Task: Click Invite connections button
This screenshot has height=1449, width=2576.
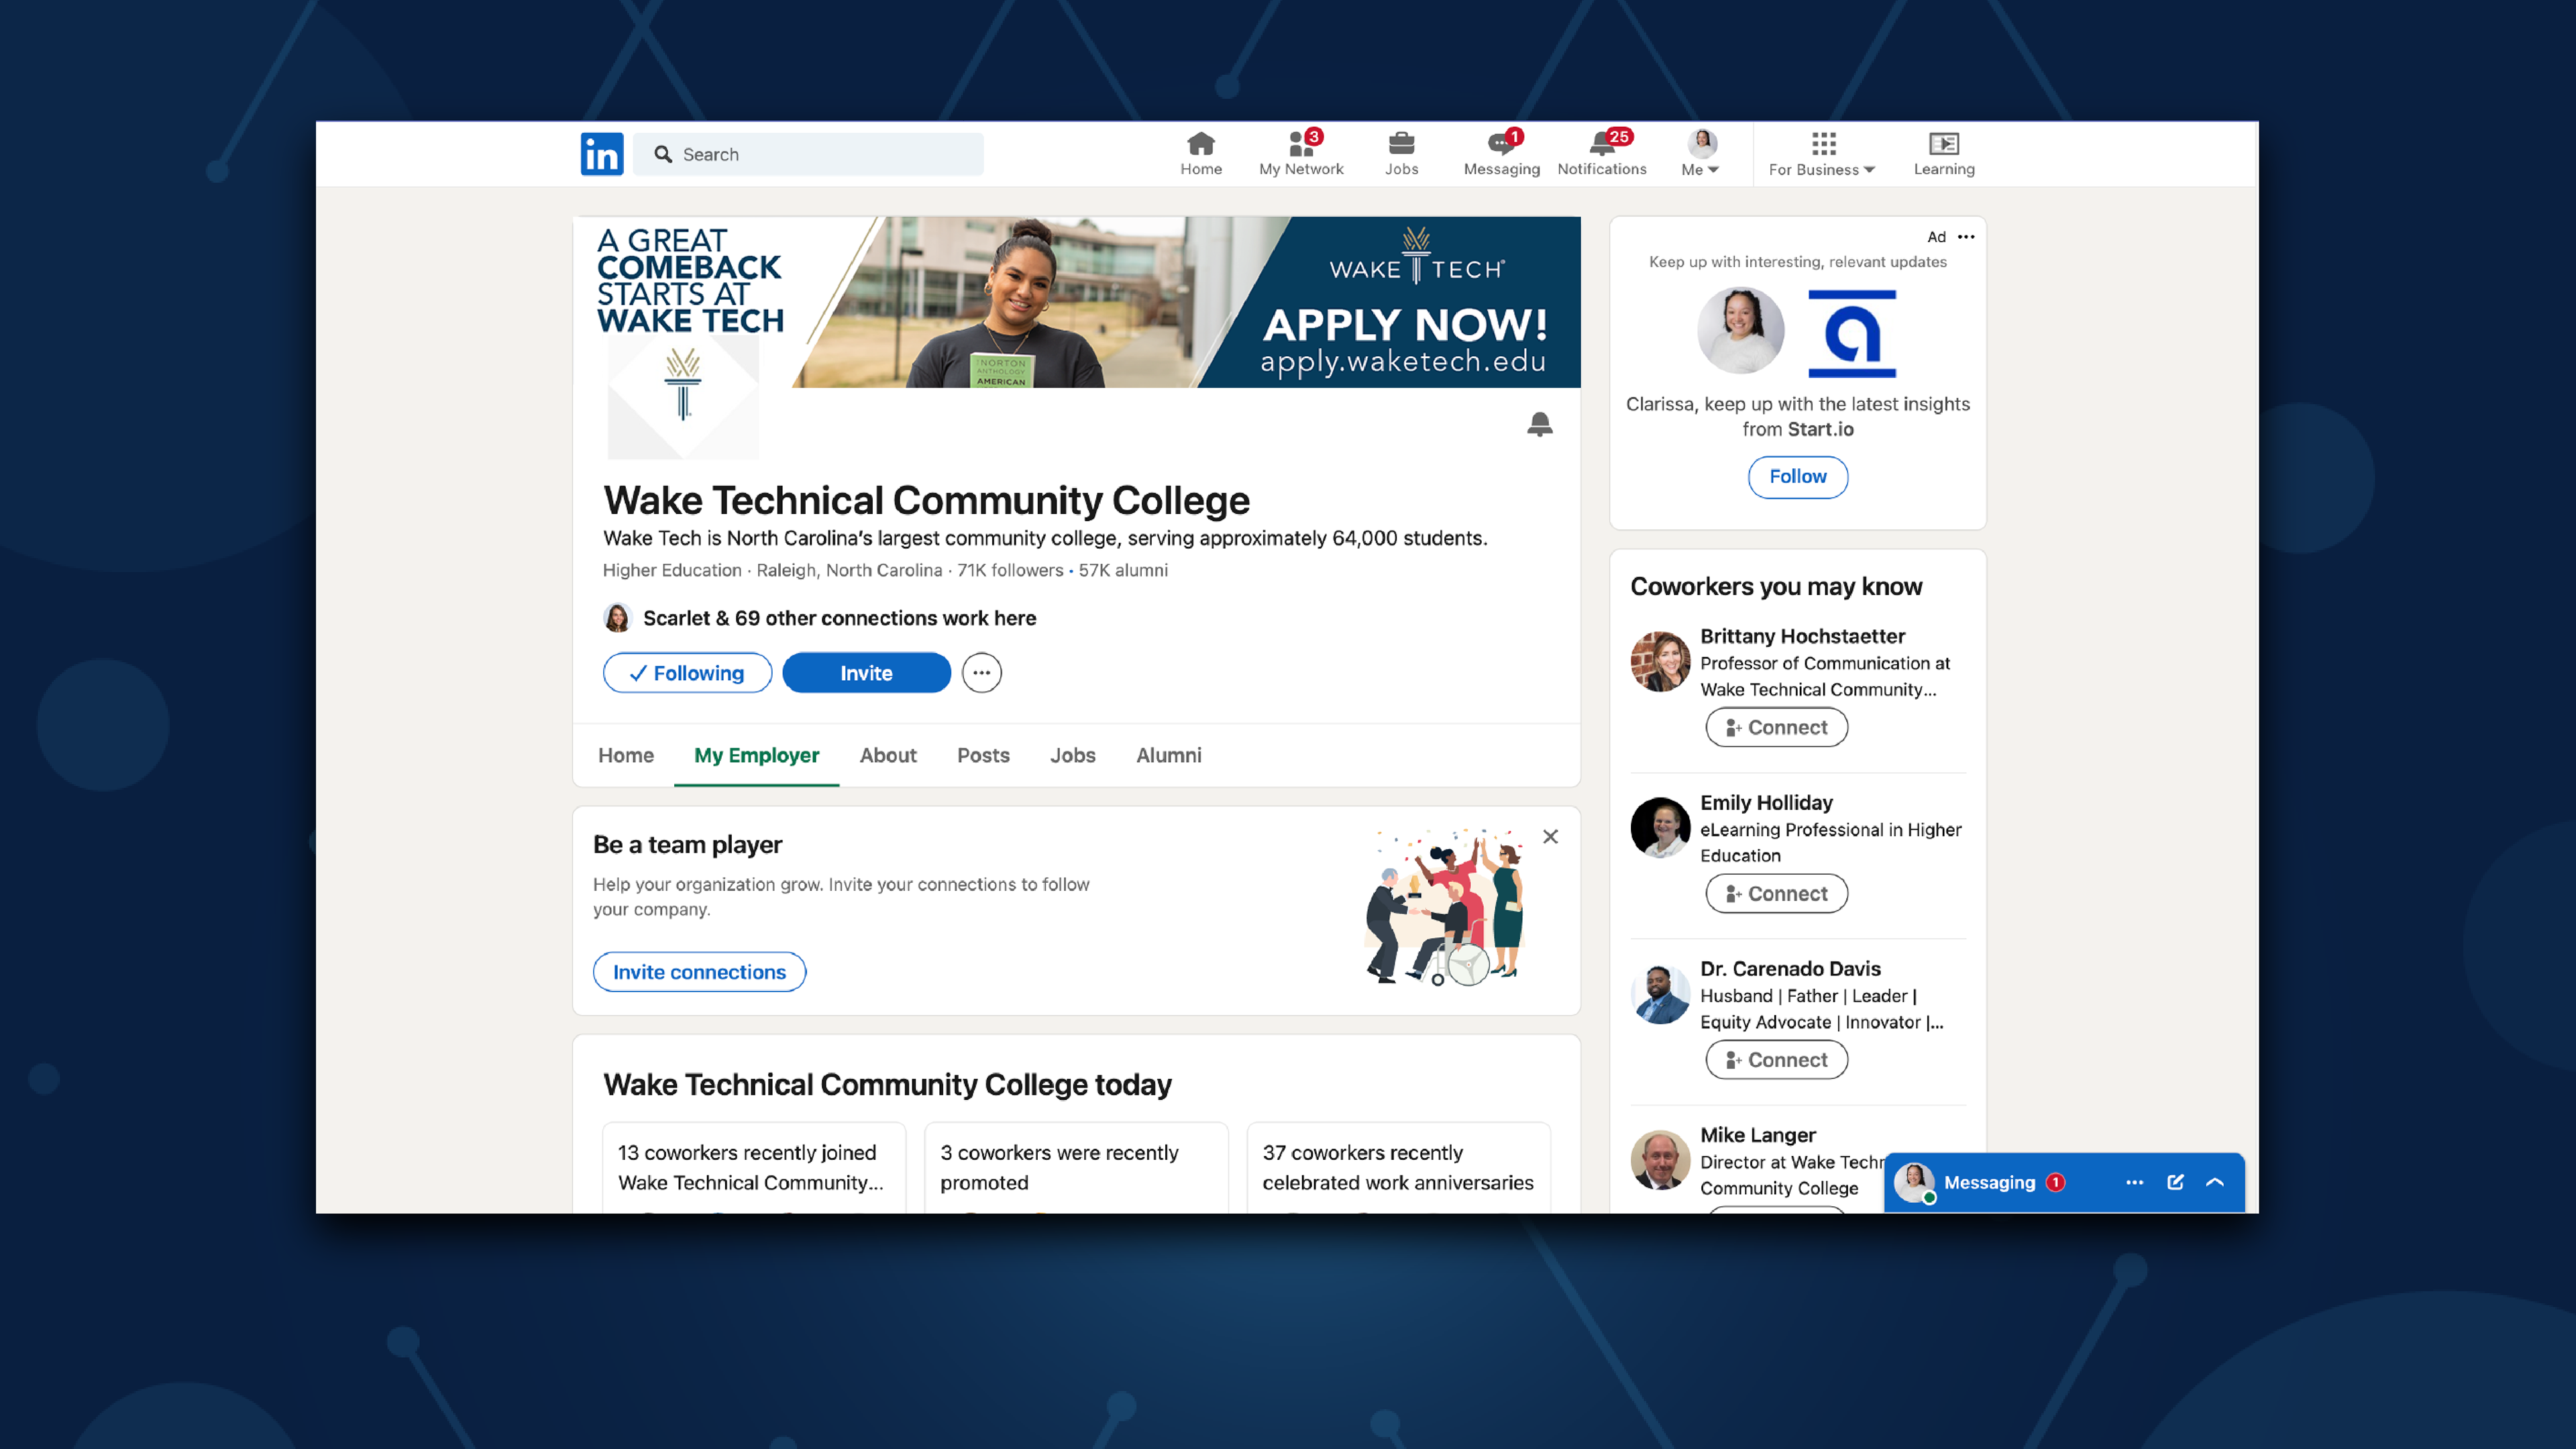Action: pyautogui.click(x=699, y=972)
